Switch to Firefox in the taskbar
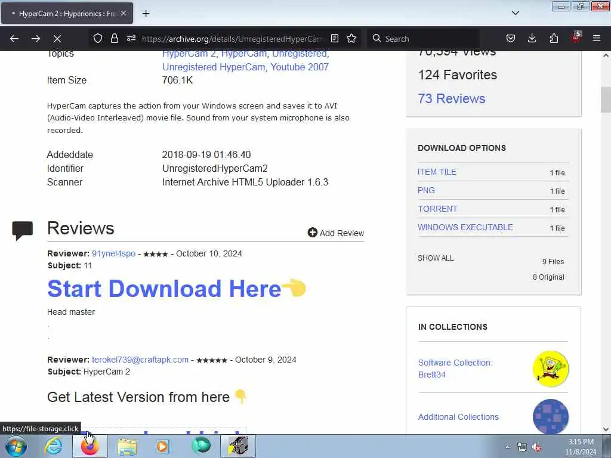 tap(90, 446)
